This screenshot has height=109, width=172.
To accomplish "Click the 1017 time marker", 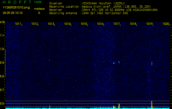I will (x=117, y=24).
